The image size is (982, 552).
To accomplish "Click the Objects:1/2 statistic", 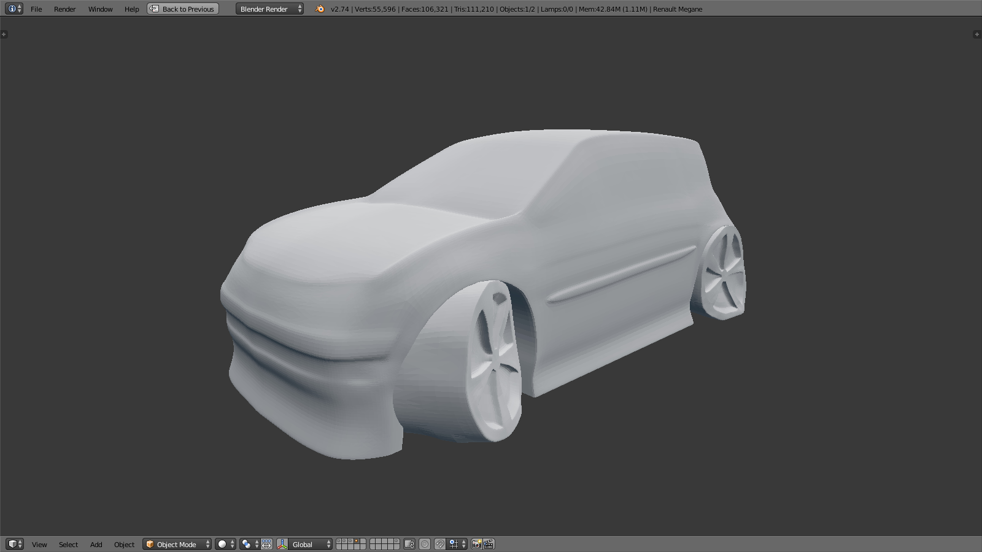I will pyautogui.click(x=517, y=9).
